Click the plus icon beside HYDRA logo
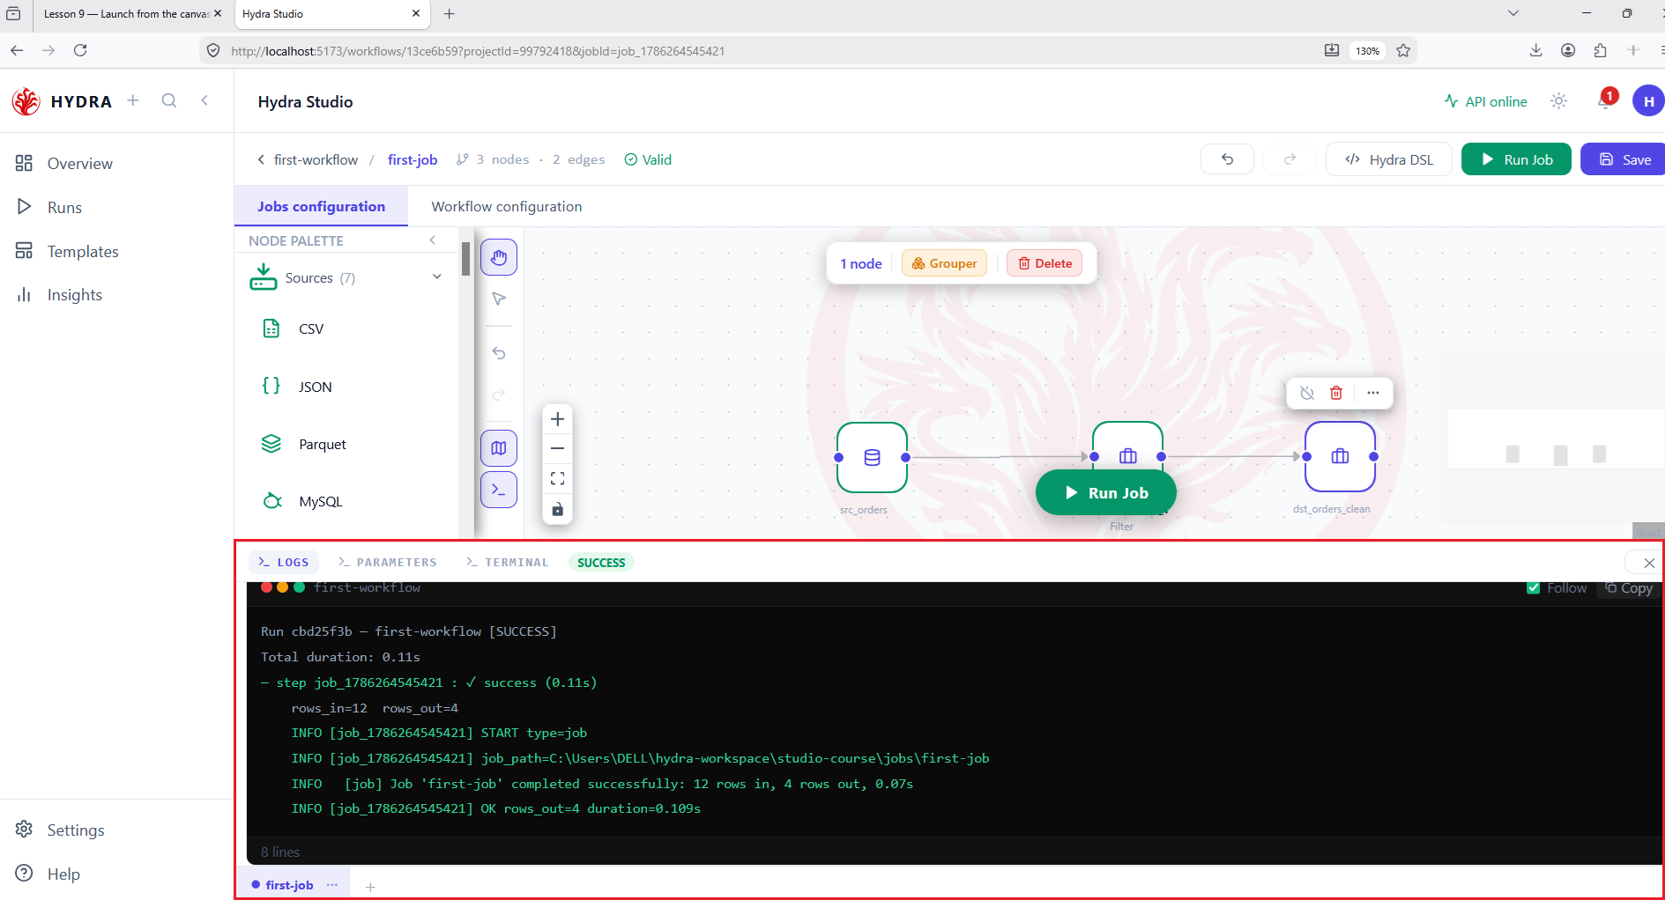 pyautogui.click(x=133, y=100)
